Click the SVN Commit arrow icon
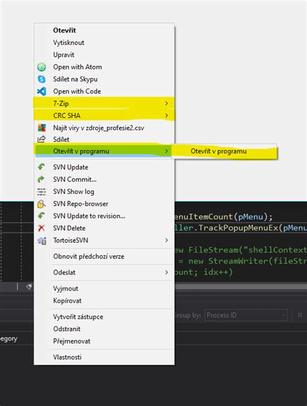Viewport: 307px width, 406px height. (41, 179)
